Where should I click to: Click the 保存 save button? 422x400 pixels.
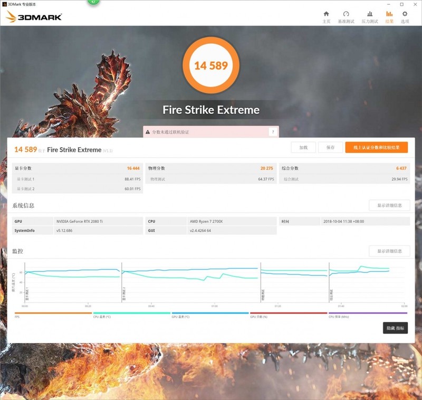[331, 148]
